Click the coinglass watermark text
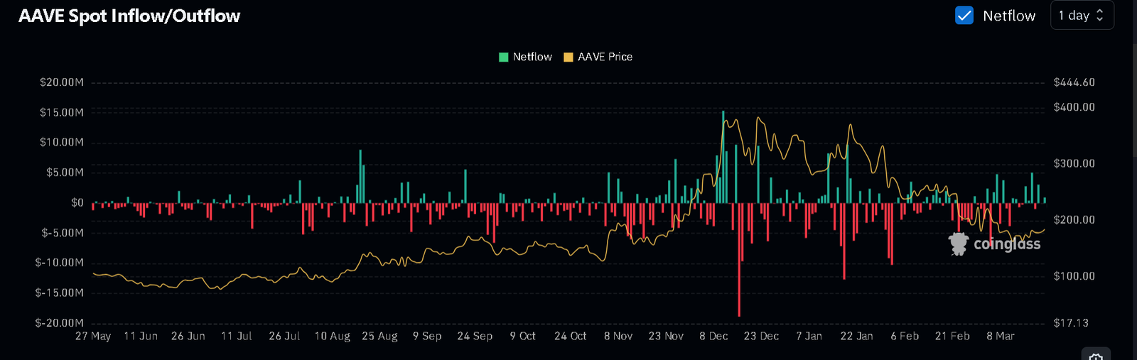 (1006, 244)
